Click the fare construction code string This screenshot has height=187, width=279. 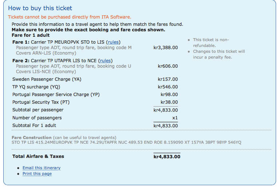pyautogui.click(x=126, y=142)
